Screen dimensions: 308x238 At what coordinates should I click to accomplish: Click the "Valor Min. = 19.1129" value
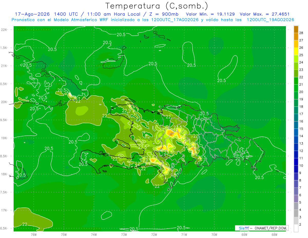pyautogui.click(x=210, y=14)
